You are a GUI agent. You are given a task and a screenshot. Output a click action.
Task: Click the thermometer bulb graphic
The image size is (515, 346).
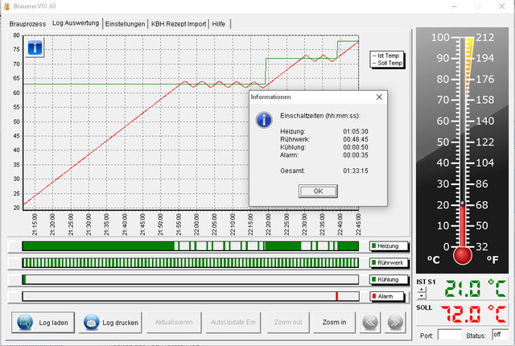[x=462, y=255]
